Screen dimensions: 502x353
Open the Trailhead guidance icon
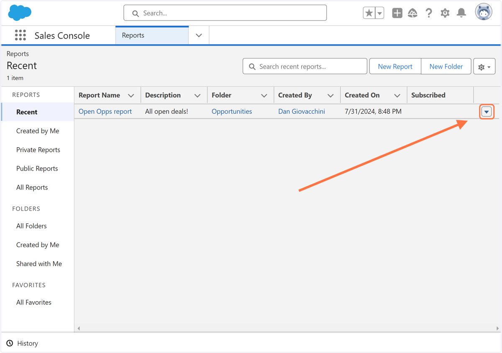(x=412, y=13)
